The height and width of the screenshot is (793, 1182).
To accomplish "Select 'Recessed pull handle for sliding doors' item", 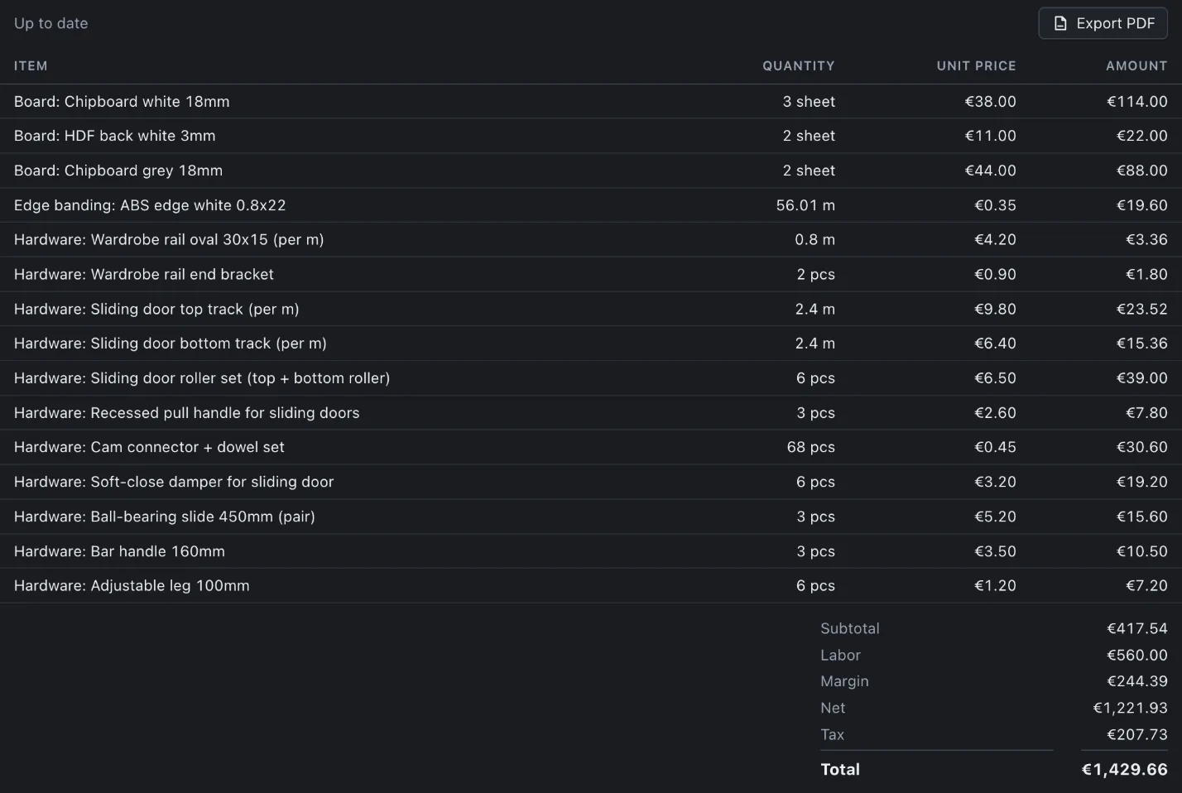I will coord(187,412).
